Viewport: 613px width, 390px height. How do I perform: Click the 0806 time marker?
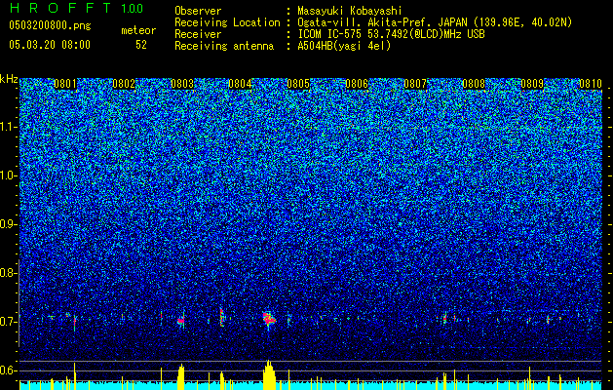[357, 84]
